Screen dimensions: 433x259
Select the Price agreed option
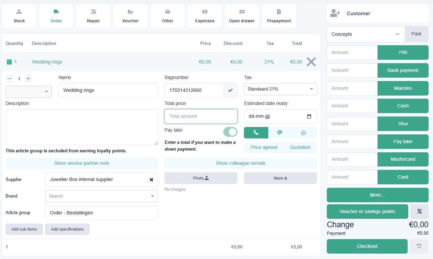click(x=264, y=147)
